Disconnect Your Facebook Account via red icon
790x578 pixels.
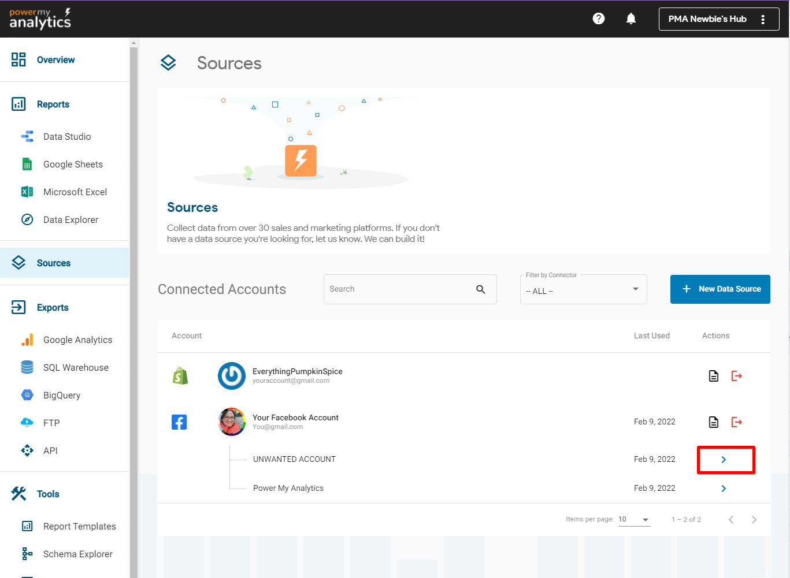pos(737,422)
